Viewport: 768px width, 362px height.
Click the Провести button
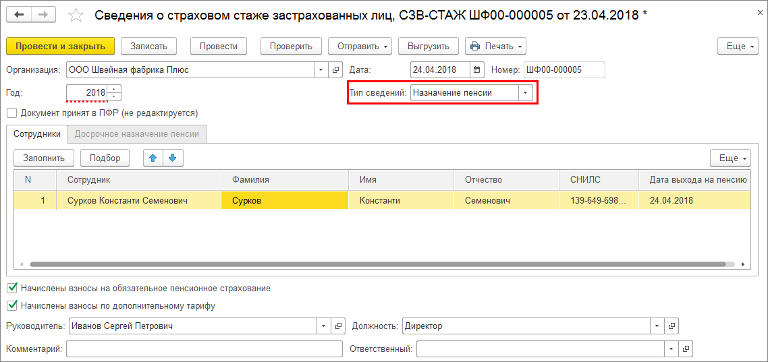tap(219, 47)
